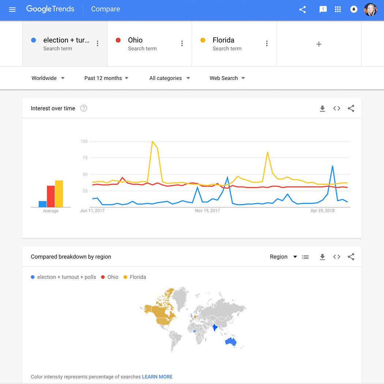Switch region breakdown to list view

tap(305, 257)
